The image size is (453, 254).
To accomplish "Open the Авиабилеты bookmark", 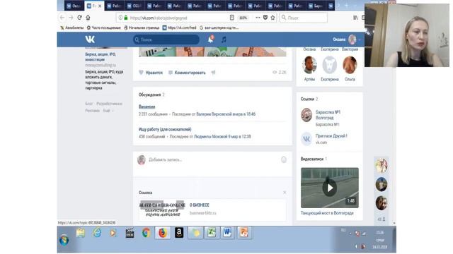I will point(71,28).
